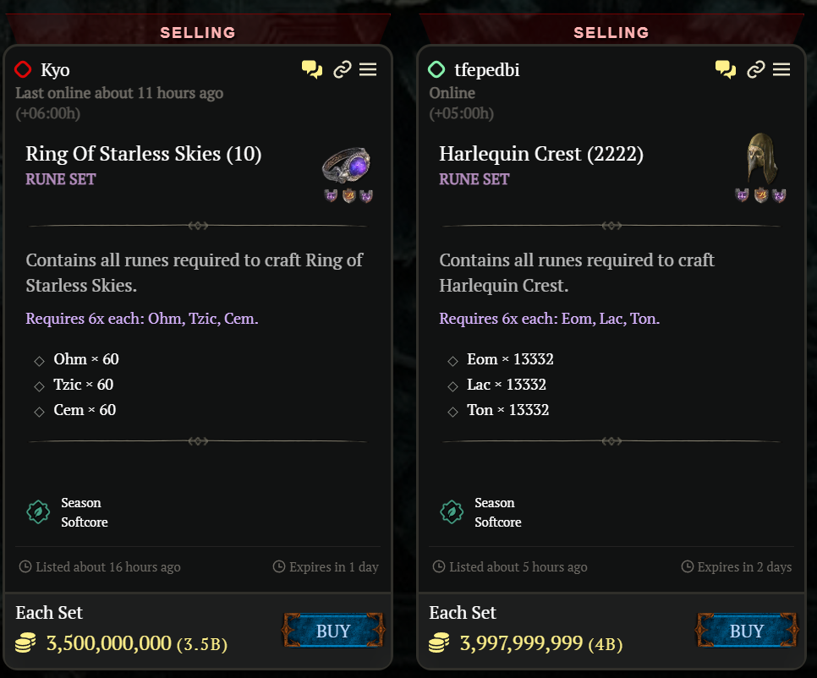817x678 pixels.
Task: Open hamburger menu on Kyo's listing
Action: coord(368,69)
